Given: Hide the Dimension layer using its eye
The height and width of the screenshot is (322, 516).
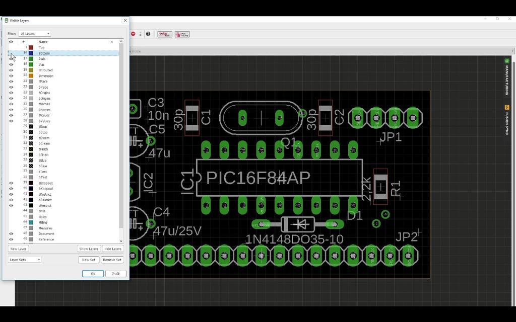Looking at the screenshot, I should [11, 76].
